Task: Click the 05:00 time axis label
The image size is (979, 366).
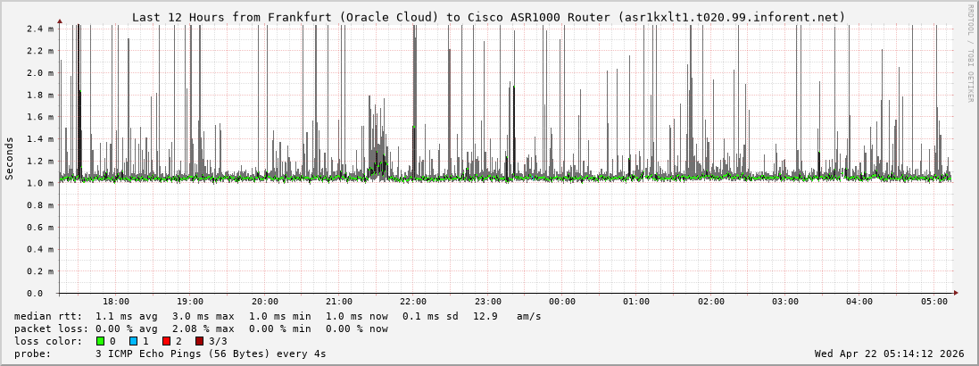Action: pos(933,302)
